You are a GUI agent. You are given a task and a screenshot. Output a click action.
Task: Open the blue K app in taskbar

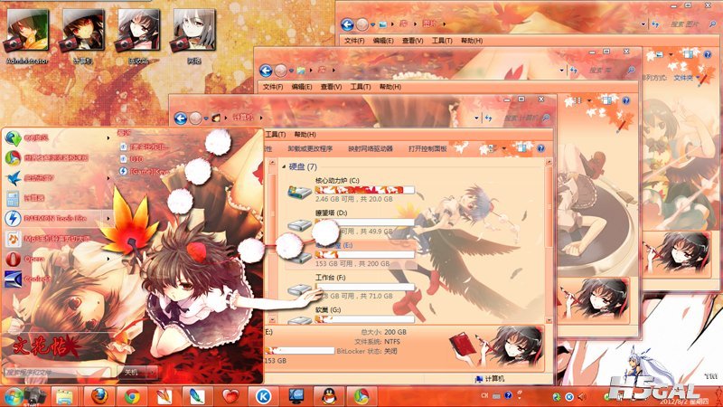pyautogui.click(x=263, y=396)
